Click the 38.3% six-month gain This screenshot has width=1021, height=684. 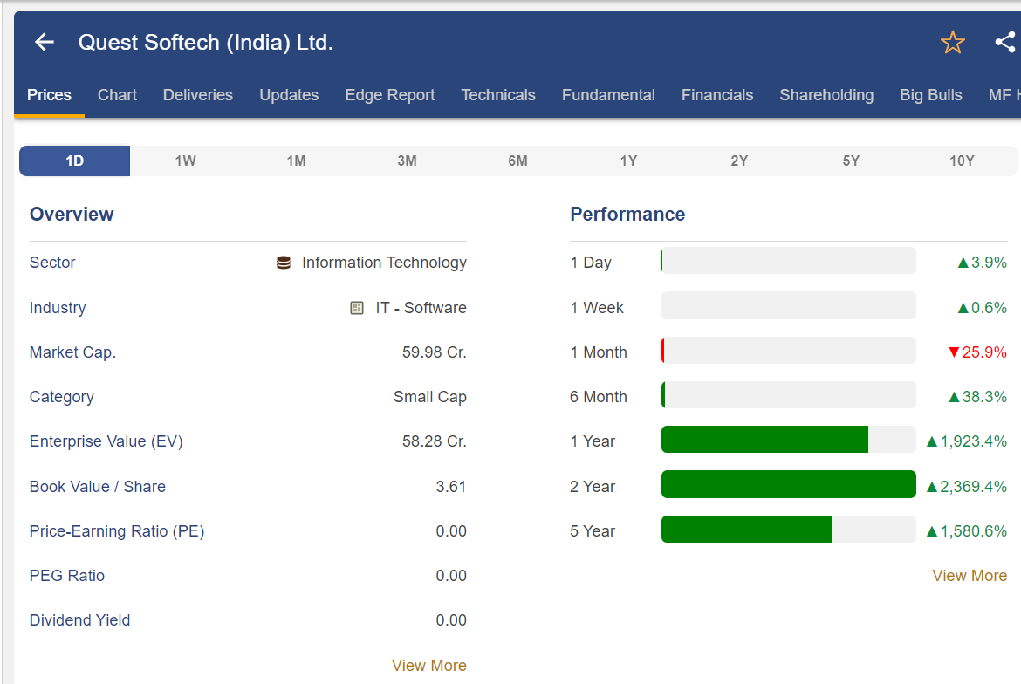tap(977, 397)
